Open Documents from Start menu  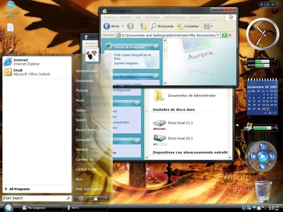point(85,81)
